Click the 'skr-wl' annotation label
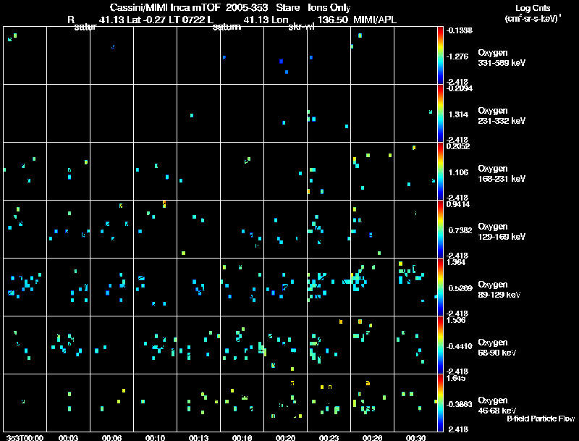This screenshot has height=441, width=579. pyautogui.click(x=301, y=27)
